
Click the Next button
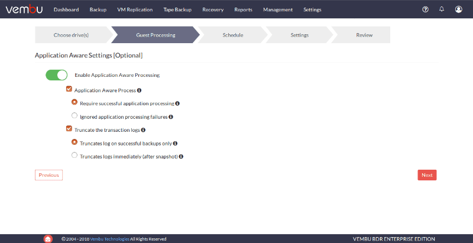(427, 175)
